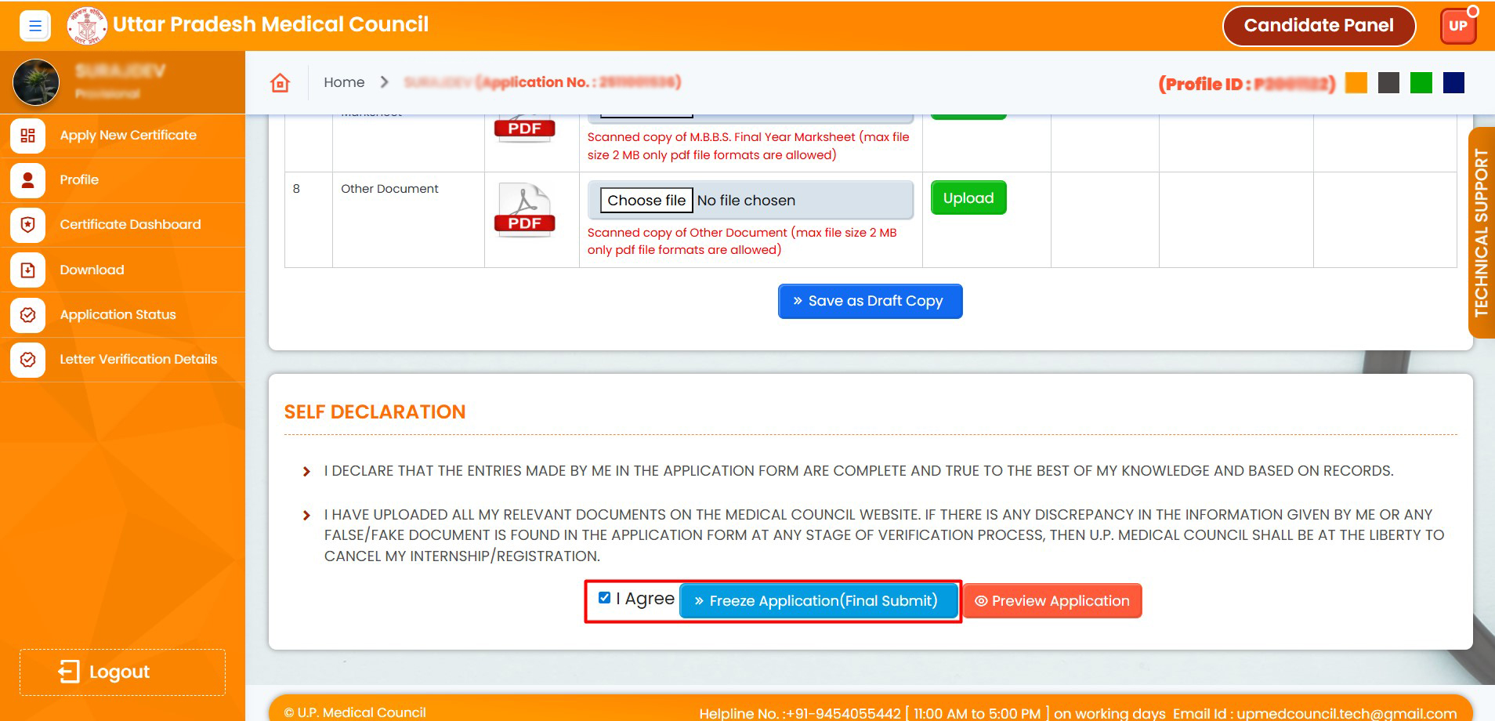Image resolution: width=1495 pixels, height=721 pixels.
Task: Click the Profile person icon in sidebar
Action: (x=28, y=180)
